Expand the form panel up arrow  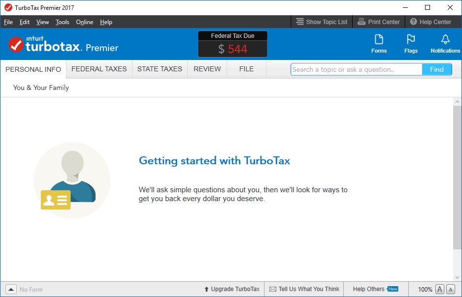click(11, 289)
